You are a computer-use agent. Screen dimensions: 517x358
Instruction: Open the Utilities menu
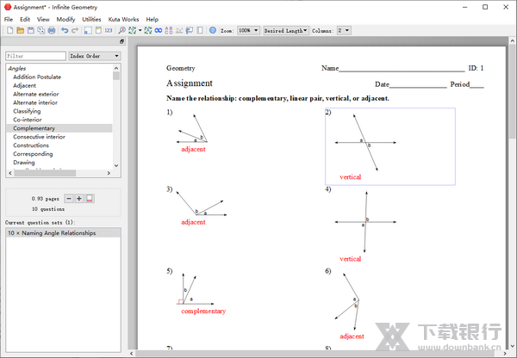tap(91, 18)
